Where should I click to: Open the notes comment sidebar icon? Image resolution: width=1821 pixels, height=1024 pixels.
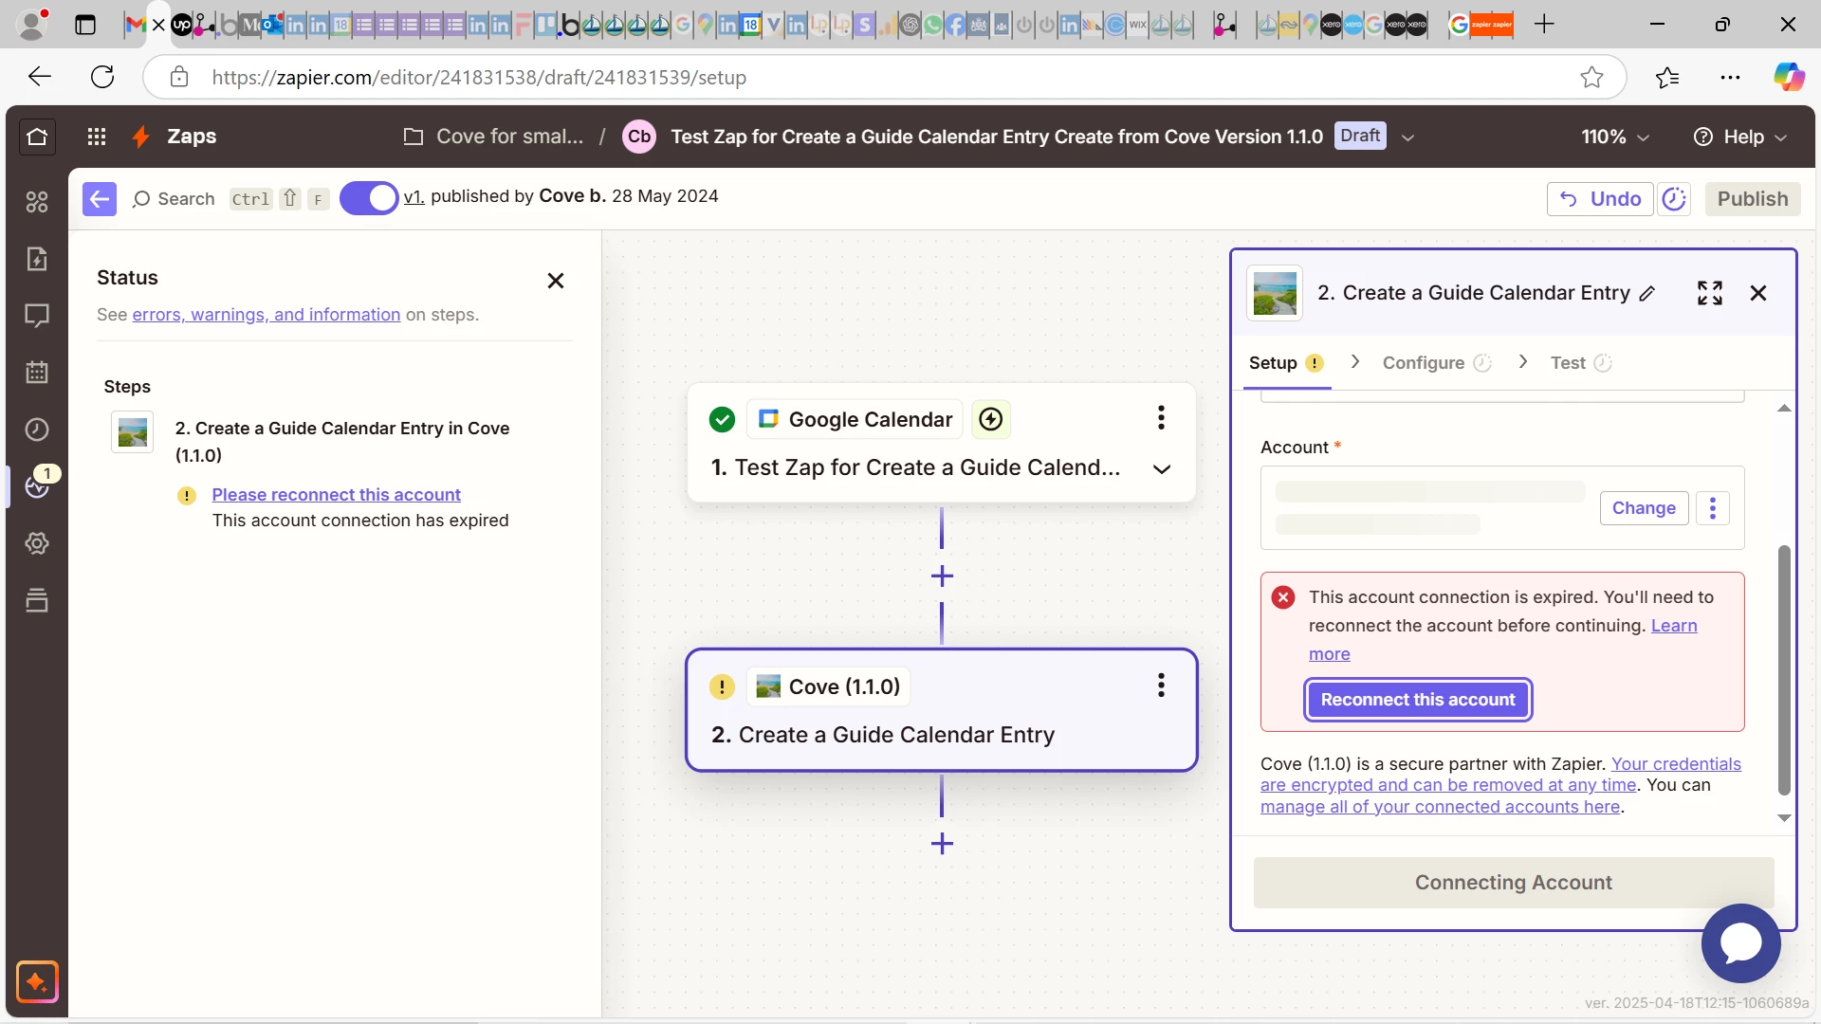click(x=37, y=316)
